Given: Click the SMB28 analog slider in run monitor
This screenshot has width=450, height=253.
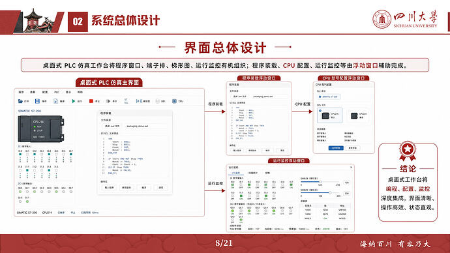Looking at the screenshot, I should point(320,182).
